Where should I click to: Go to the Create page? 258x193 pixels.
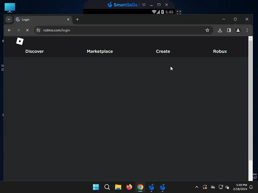pyautogui.click(x=163, y=51)
